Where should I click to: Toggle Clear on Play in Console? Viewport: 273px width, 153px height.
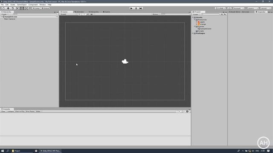[20, 111]
